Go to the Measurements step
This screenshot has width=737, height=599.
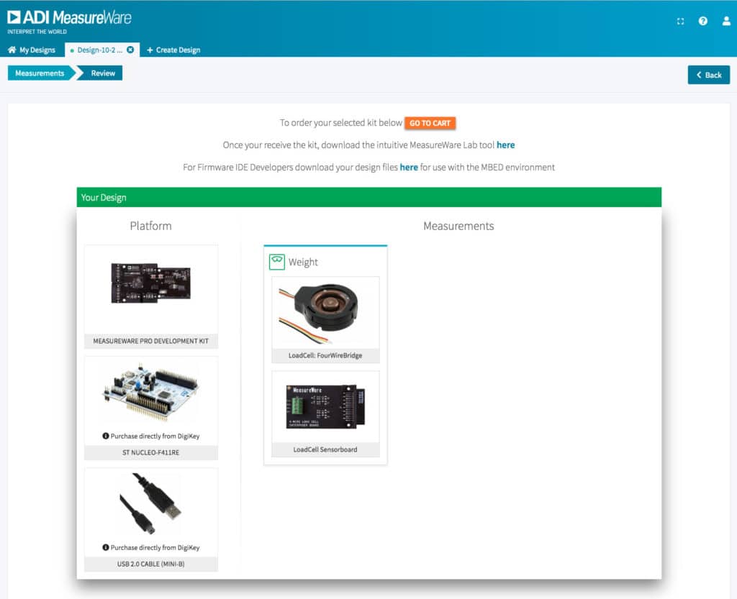(x=40, y=73)
